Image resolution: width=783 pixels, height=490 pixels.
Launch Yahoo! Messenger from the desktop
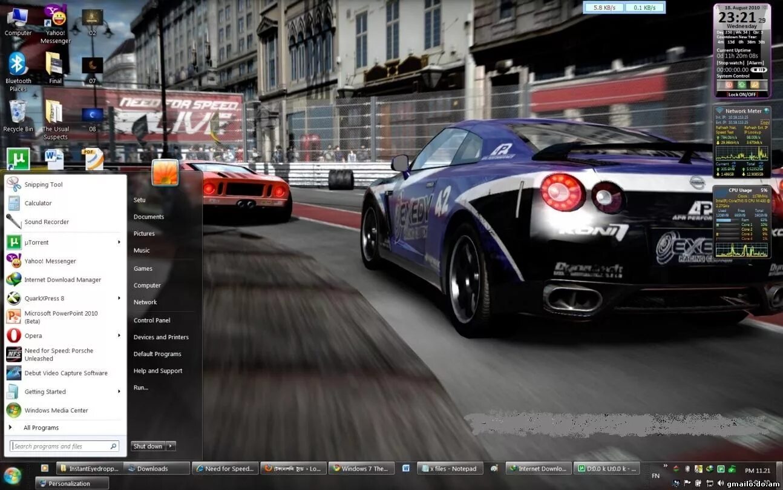(55, 24)
